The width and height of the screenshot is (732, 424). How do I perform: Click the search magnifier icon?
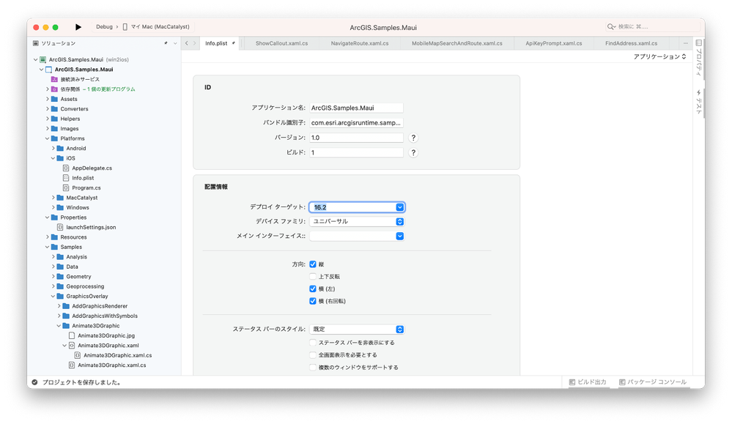pos(610,26)
